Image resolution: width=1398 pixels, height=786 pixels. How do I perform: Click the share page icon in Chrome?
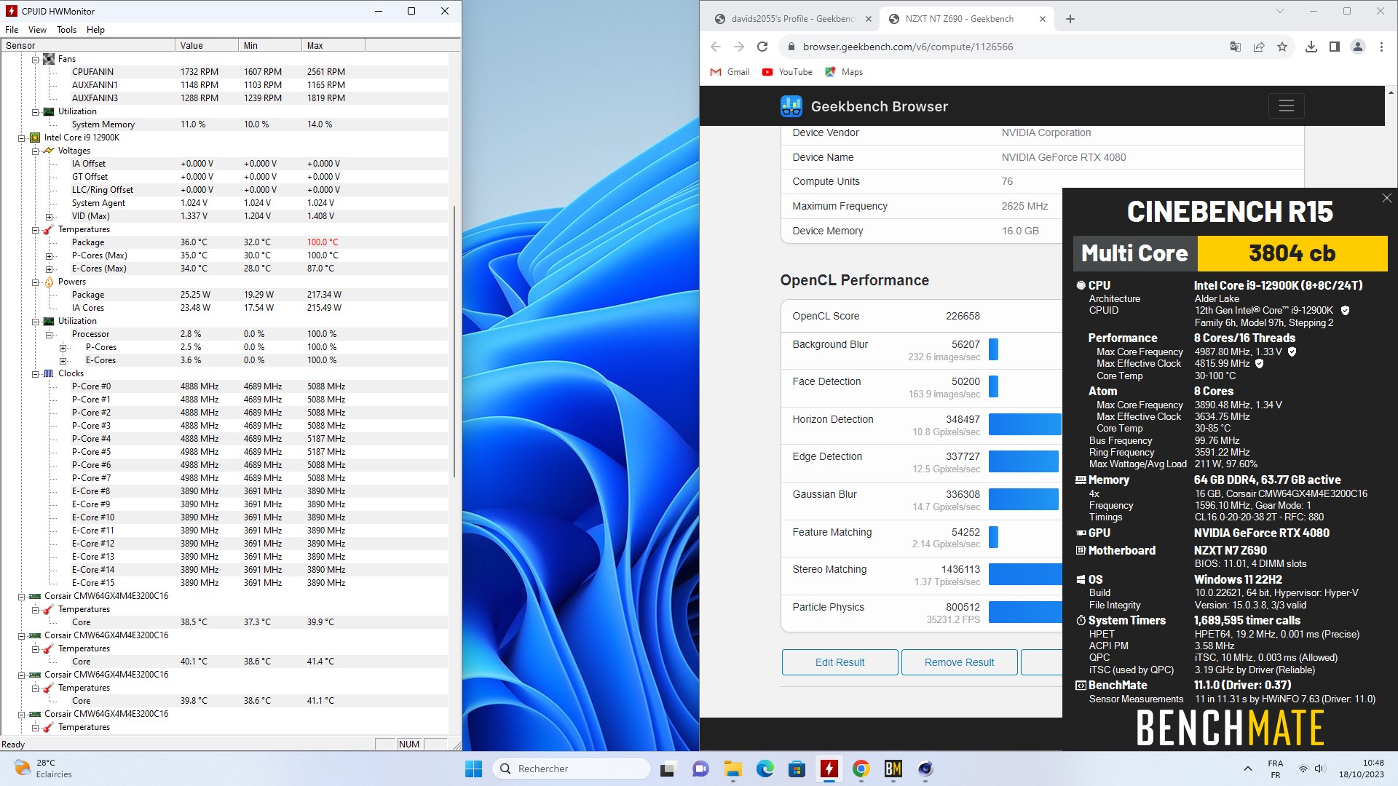coord(1259,47)
